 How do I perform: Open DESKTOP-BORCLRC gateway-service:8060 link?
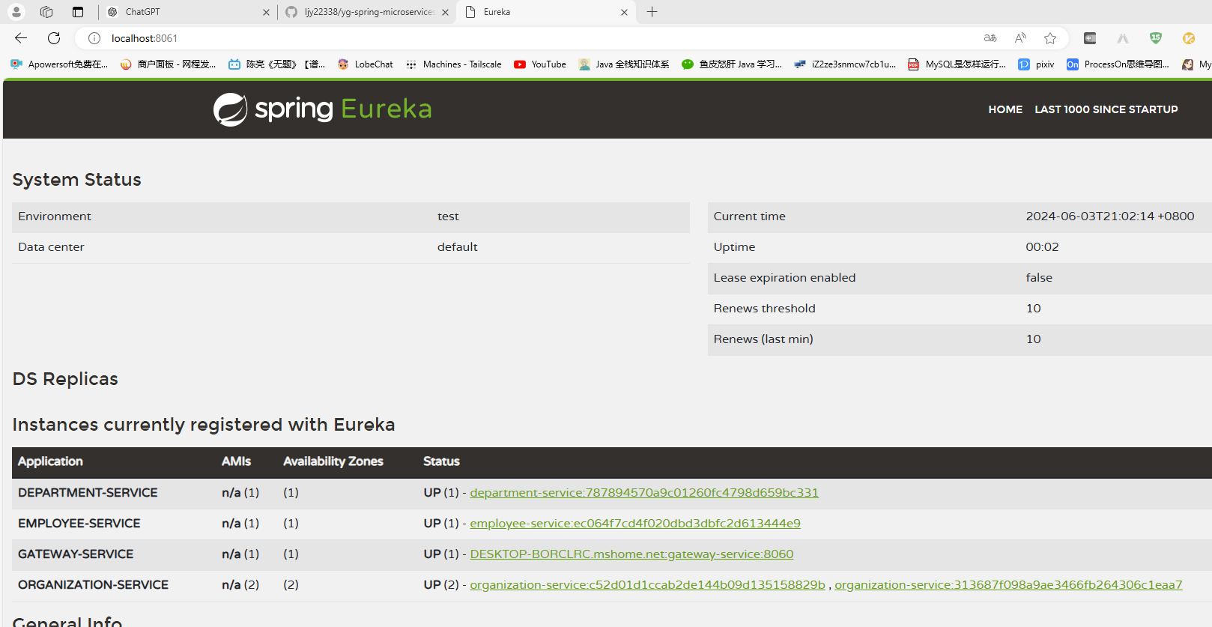point(631,554)
